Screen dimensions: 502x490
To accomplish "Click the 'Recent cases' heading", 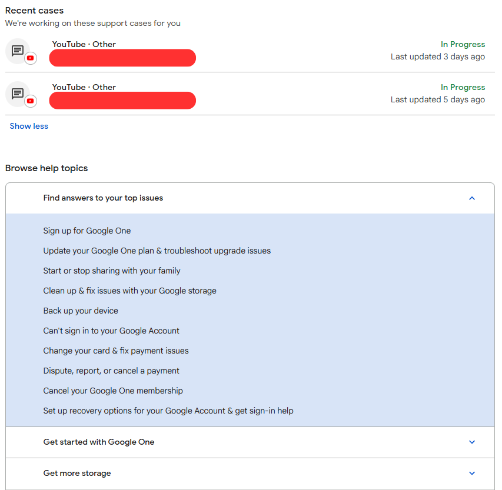I will pos(34,11).
